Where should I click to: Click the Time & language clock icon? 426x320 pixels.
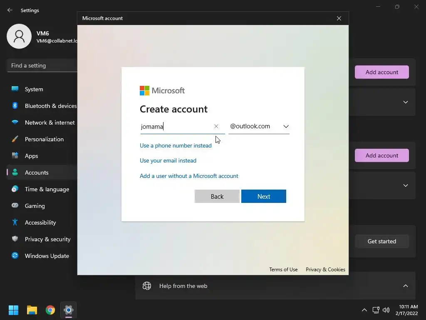click(x=15, y=189)
